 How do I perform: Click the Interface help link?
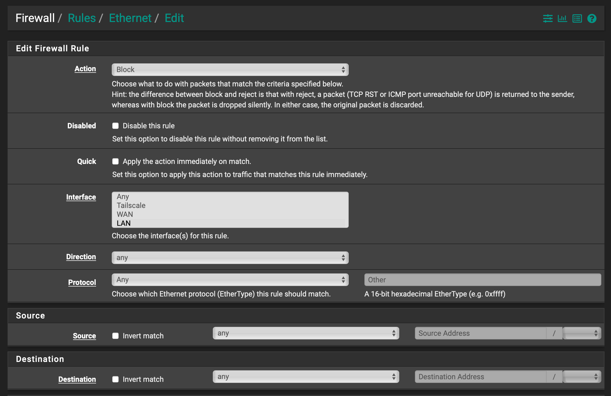pos(81,197)
